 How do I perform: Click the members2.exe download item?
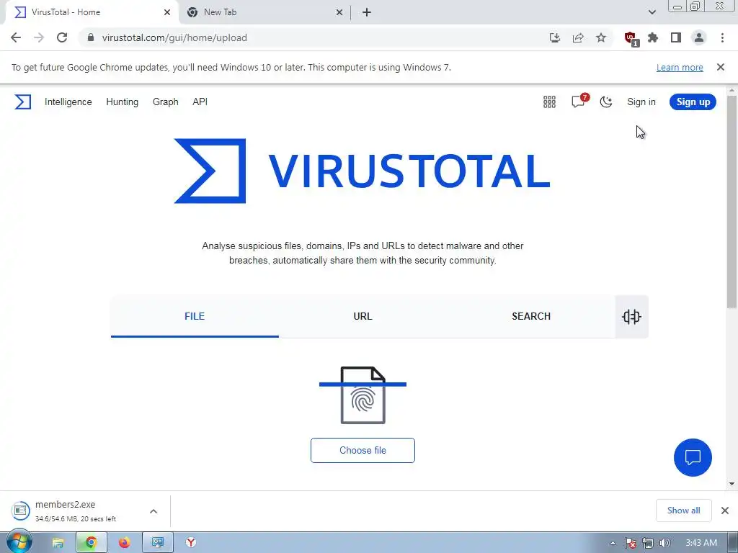75,511
